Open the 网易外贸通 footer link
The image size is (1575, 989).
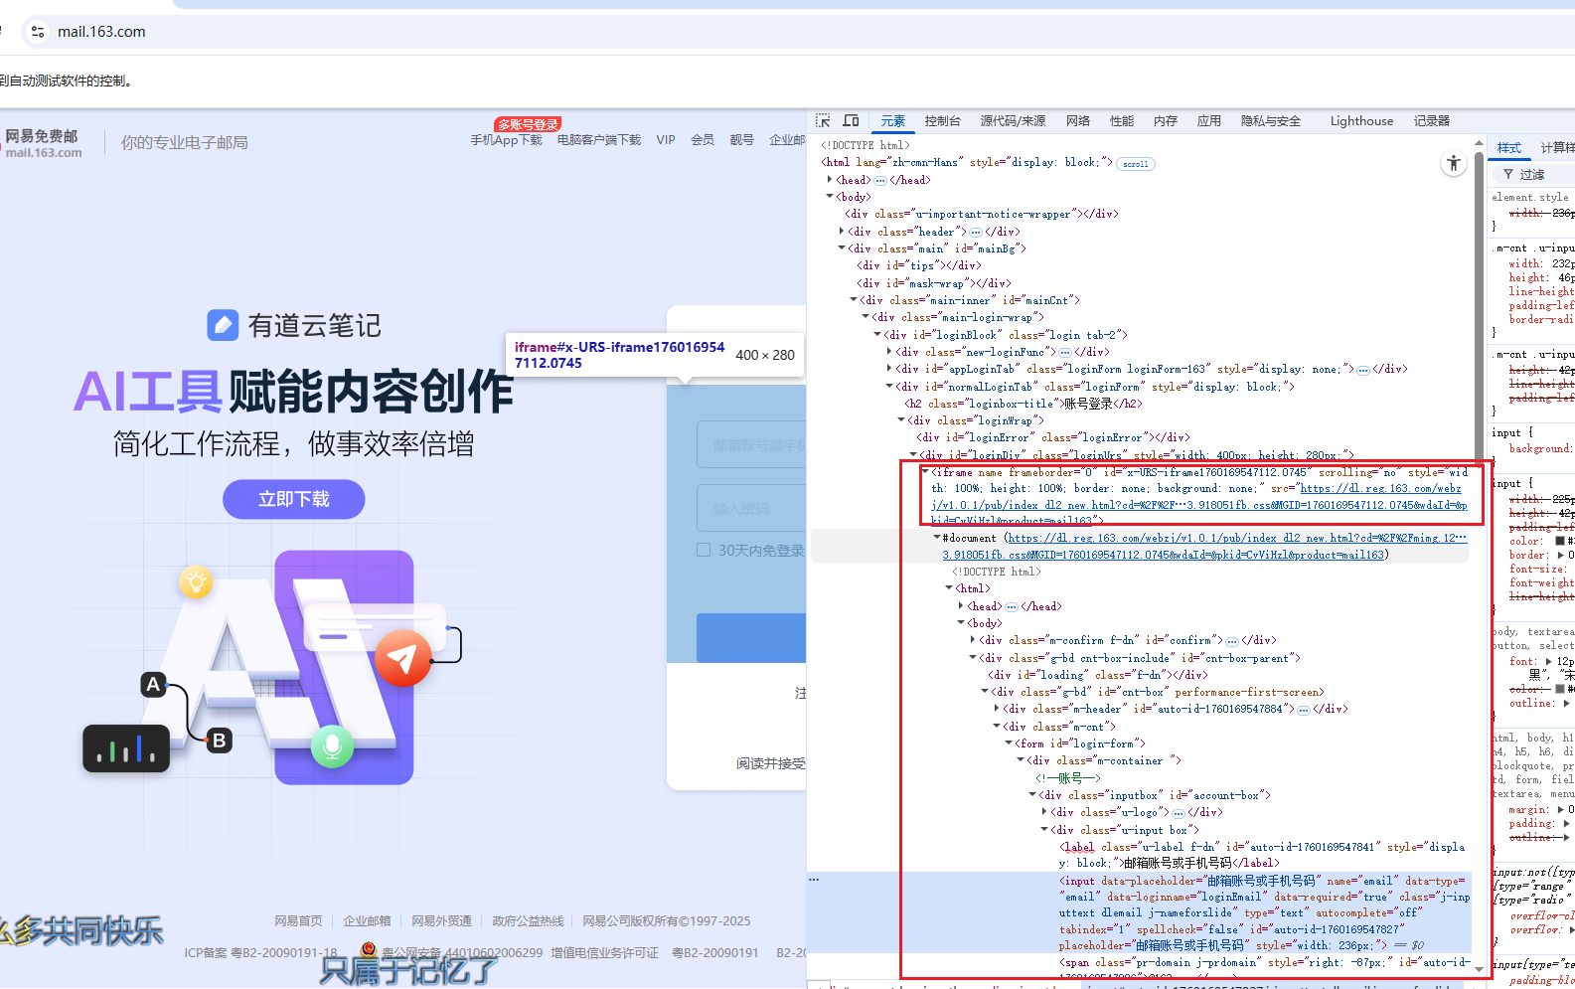[x=442, y=921]
